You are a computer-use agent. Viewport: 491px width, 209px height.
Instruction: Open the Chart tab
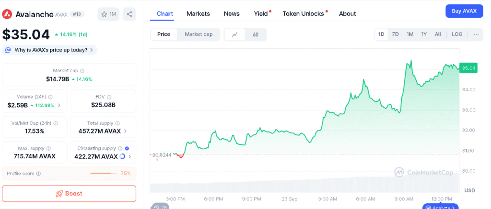tap(165, 14)
